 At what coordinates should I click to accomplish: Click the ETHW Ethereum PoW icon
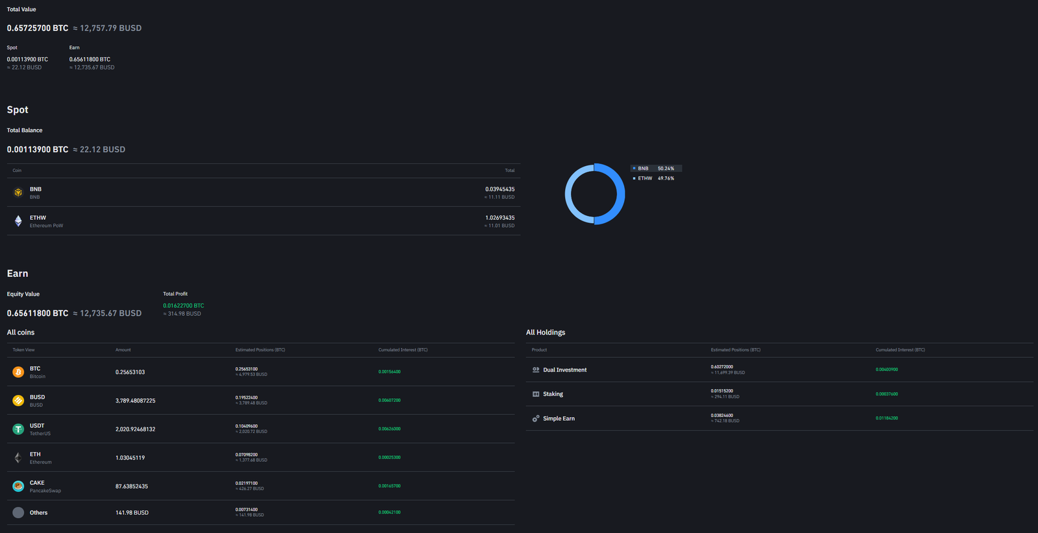18,221
